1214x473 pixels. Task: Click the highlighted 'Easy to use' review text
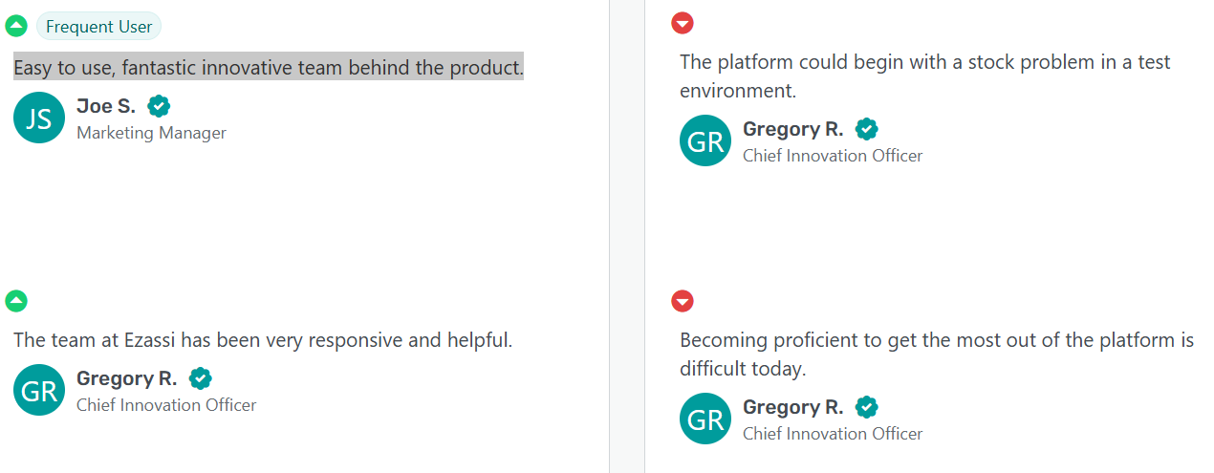(x=269, y=68)
